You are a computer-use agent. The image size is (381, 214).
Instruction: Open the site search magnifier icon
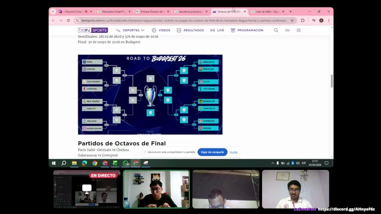pyautogui.click(x=276, y=30)
